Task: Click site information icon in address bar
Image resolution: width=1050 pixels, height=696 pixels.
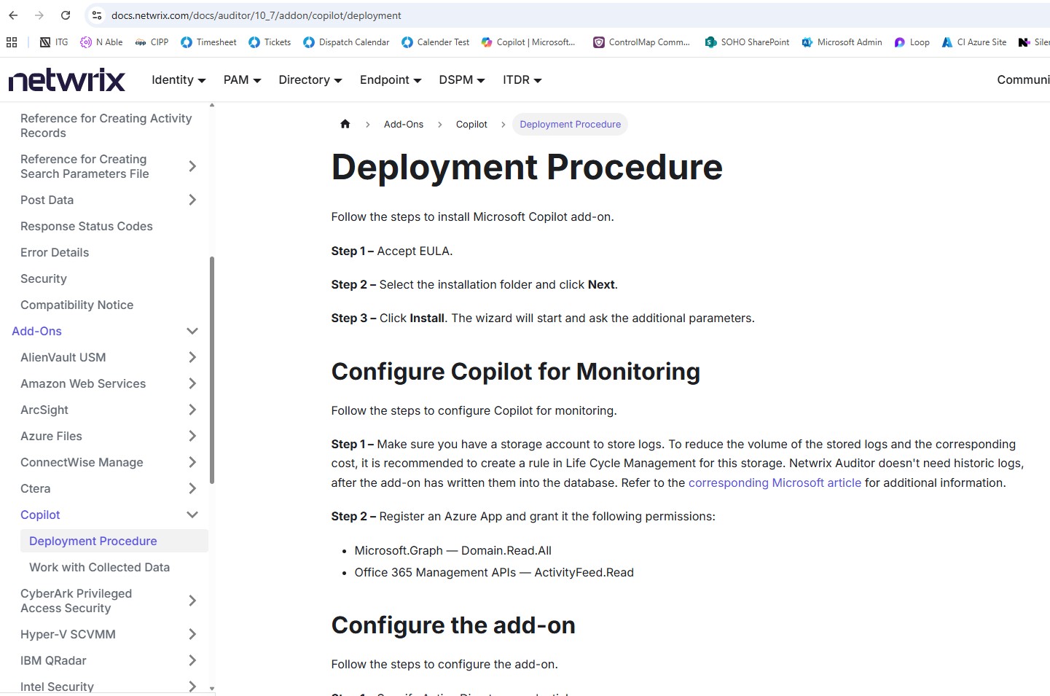Action: click(x=97, y=15)
